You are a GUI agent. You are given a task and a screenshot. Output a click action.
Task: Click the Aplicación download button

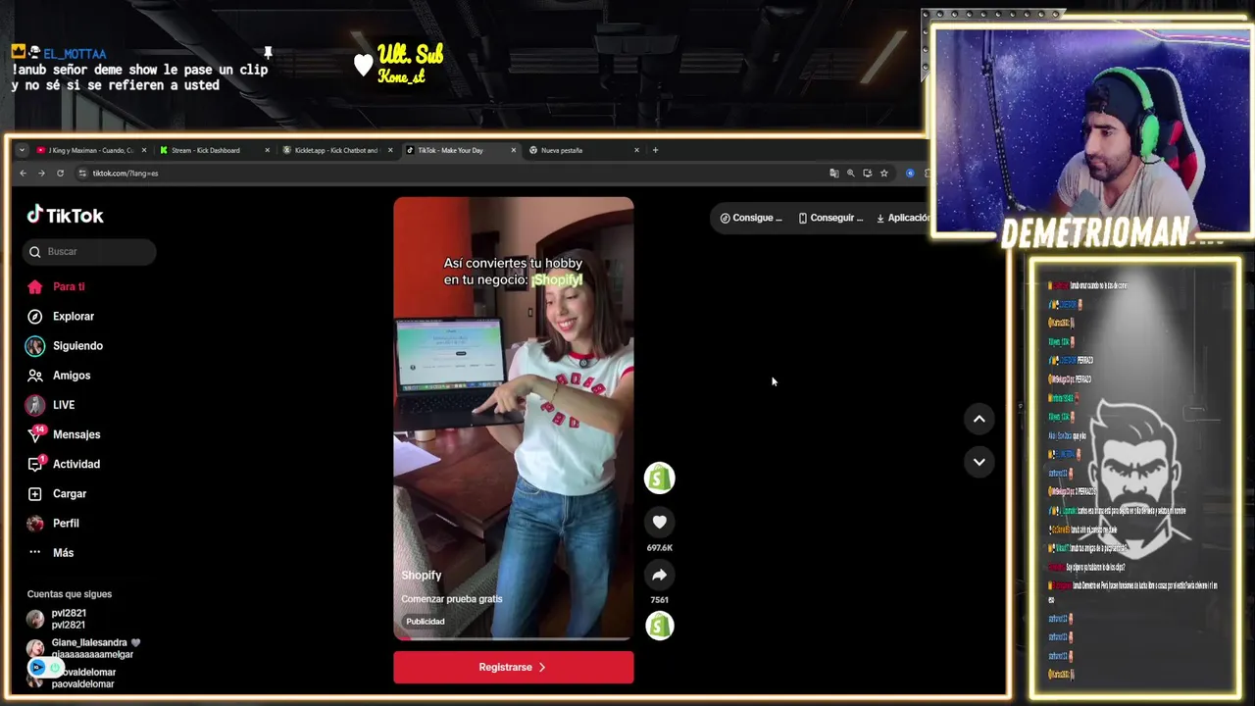click(x=902, y=218)
